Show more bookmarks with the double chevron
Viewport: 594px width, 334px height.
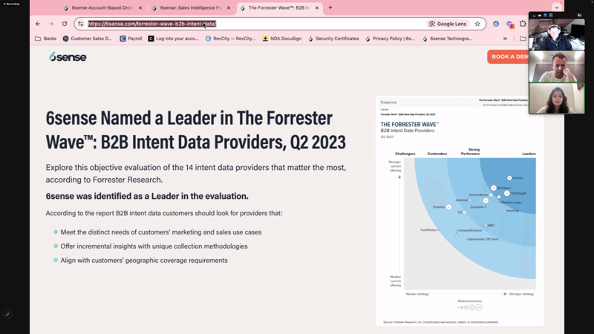[505, 39]
